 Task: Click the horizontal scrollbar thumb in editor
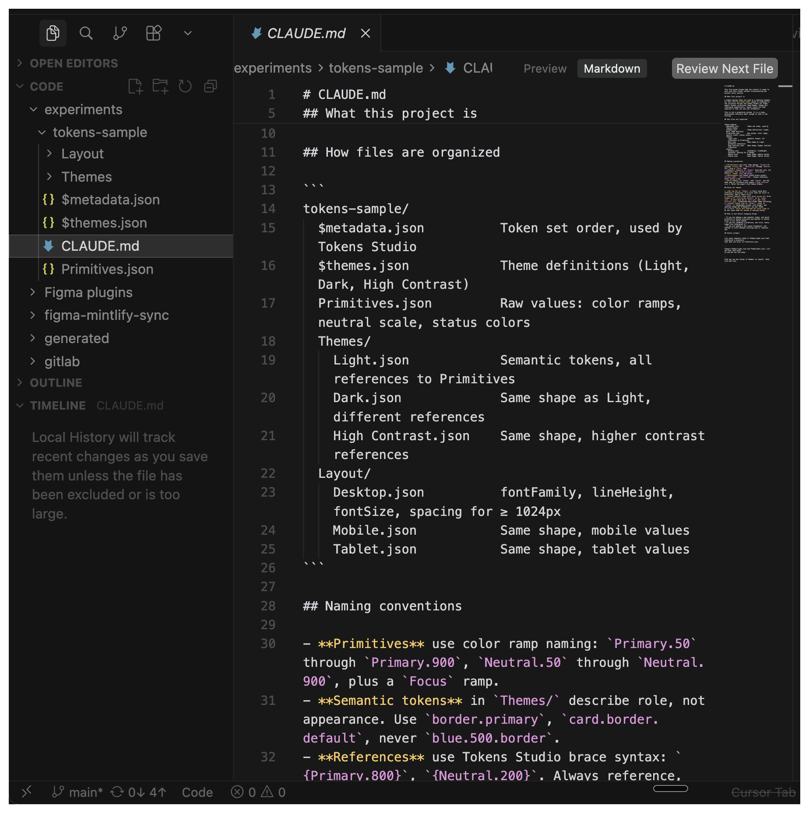point(670,788)
